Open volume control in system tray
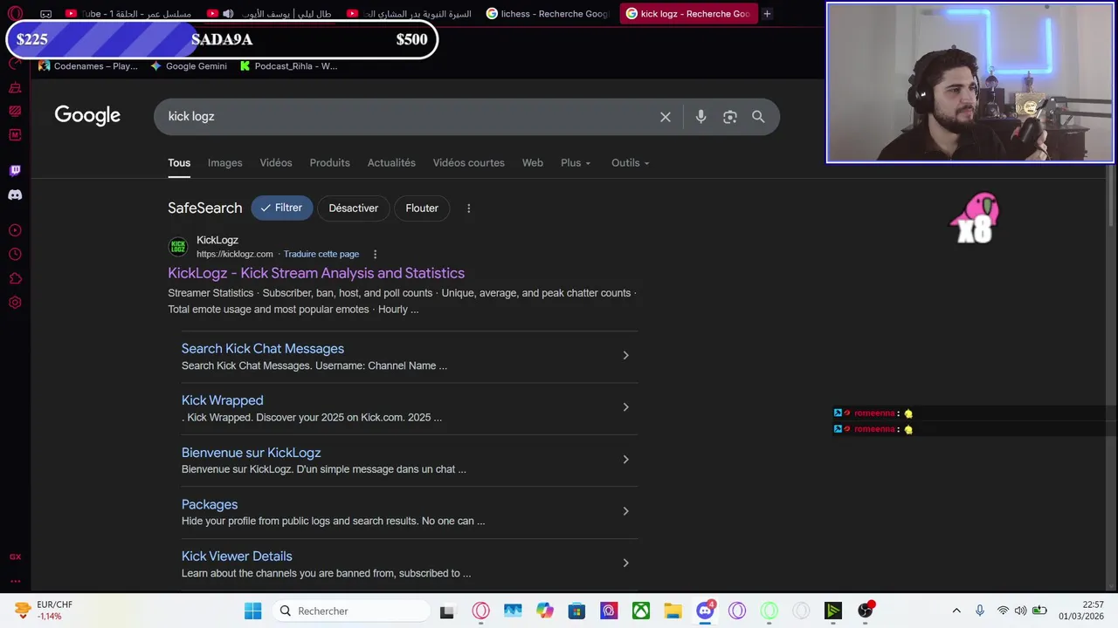 point(1020,611)
